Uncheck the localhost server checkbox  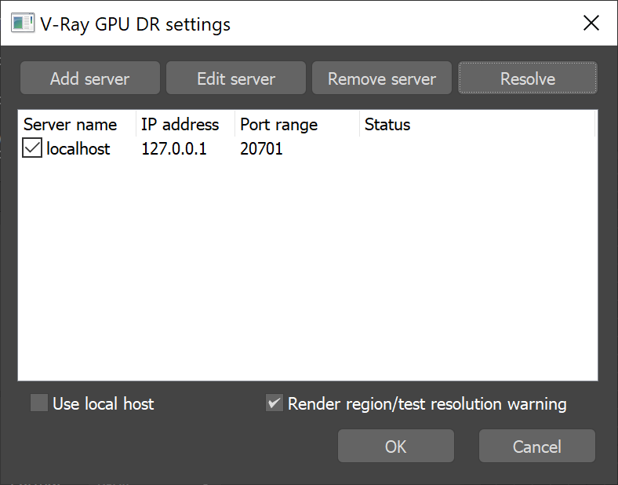pyautogui.click(x=32, y=148)
